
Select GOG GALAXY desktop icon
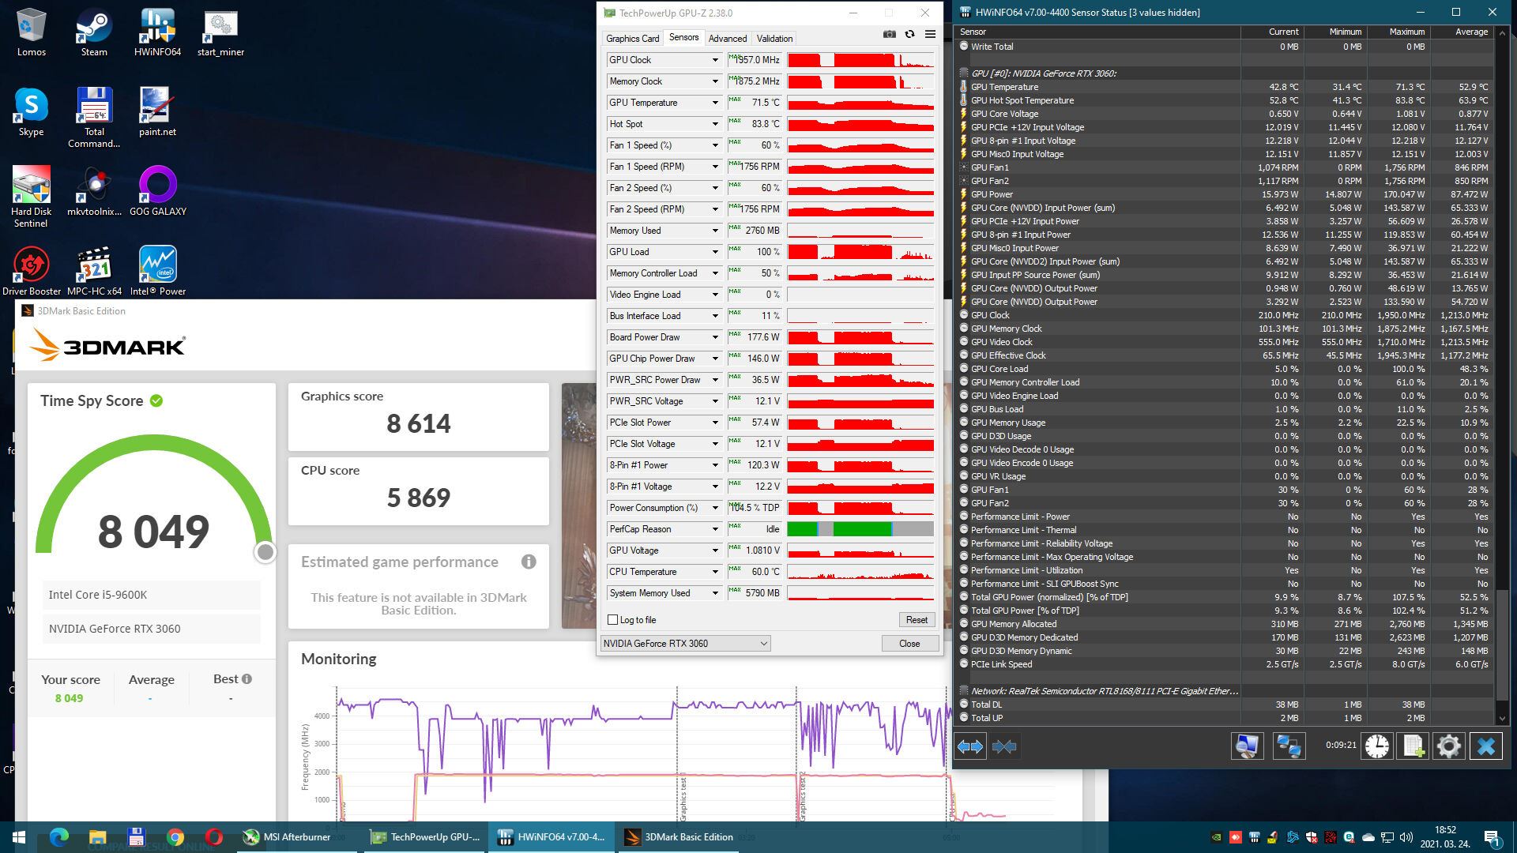[x=157, y=191]
